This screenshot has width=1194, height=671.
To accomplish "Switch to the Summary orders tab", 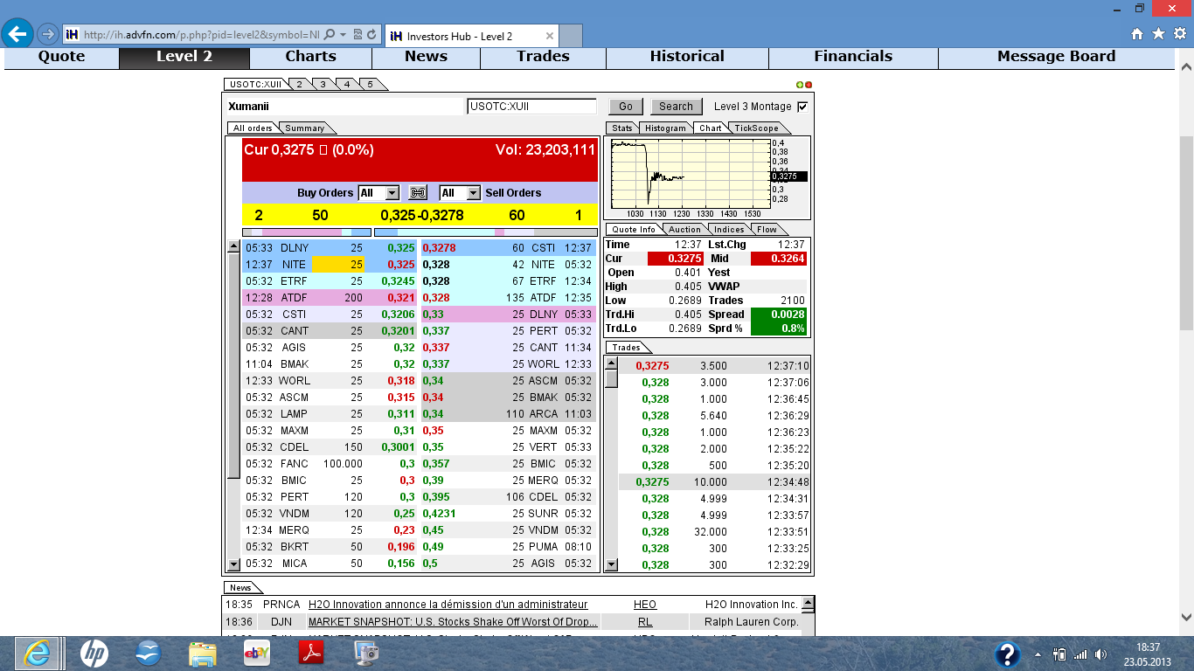I will point(304,128).
